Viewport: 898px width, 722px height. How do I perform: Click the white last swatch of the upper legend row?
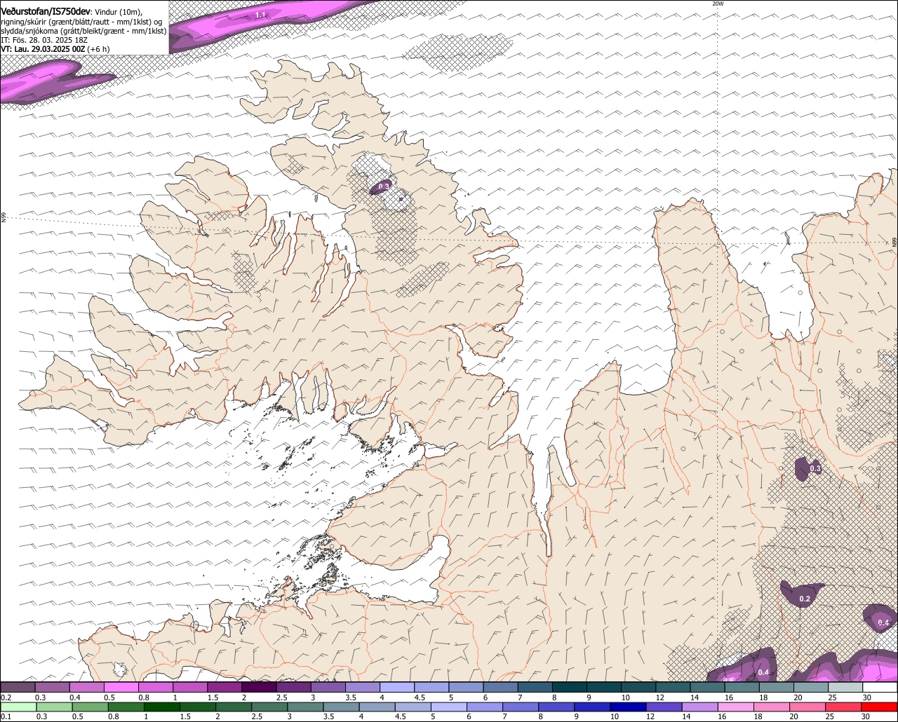point(880,687)
